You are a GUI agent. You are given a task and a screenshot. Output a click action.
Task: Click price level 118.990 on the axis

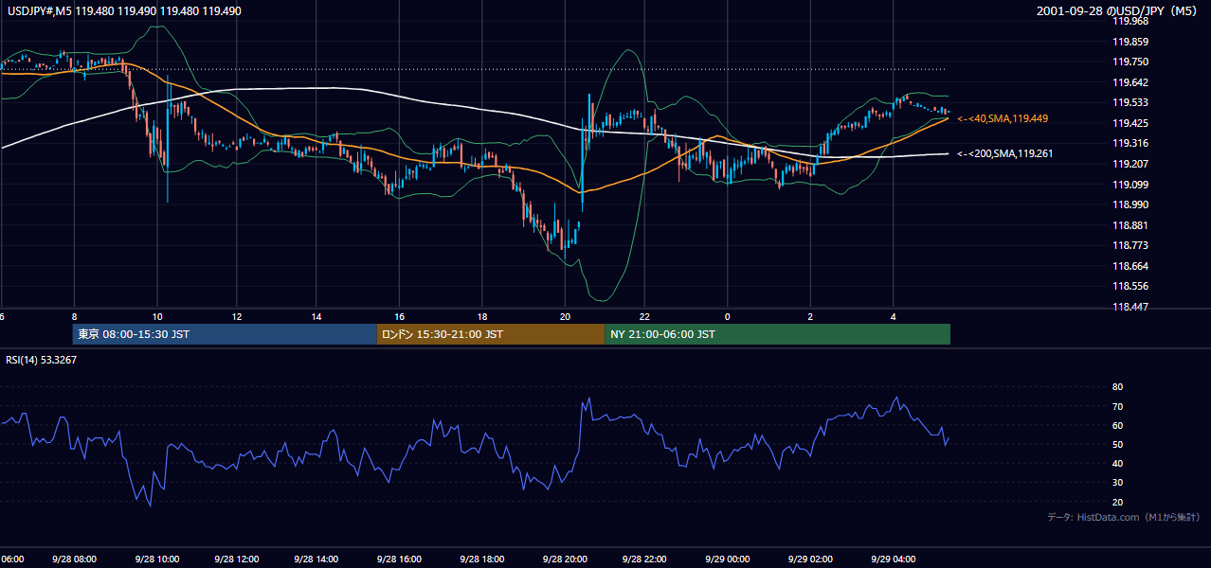coord(1130,204)
